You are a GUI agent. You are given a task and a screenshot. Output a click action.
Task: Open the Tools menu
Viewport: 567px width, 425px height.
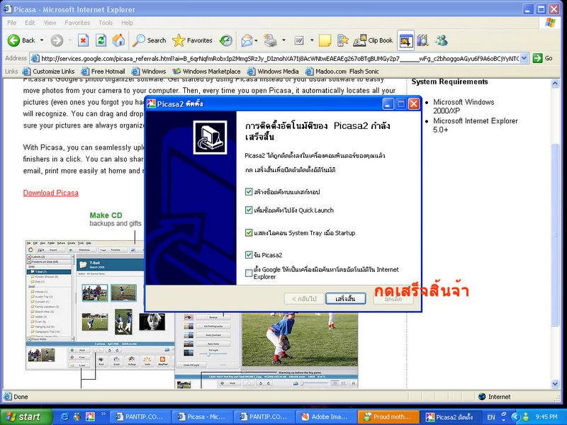[x=106, y=23]
